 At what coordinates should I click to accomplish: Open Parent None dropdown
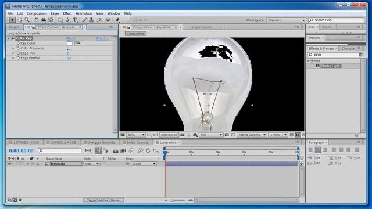[144, 164]
